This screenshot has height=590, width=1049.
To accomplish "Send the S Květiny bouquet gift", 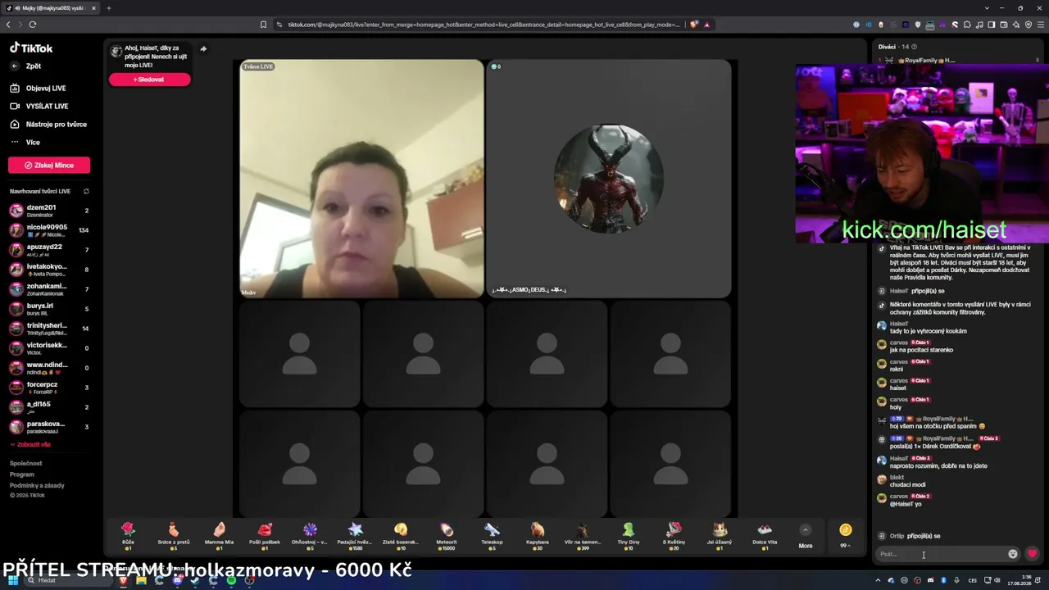I will tap(674, 534).
